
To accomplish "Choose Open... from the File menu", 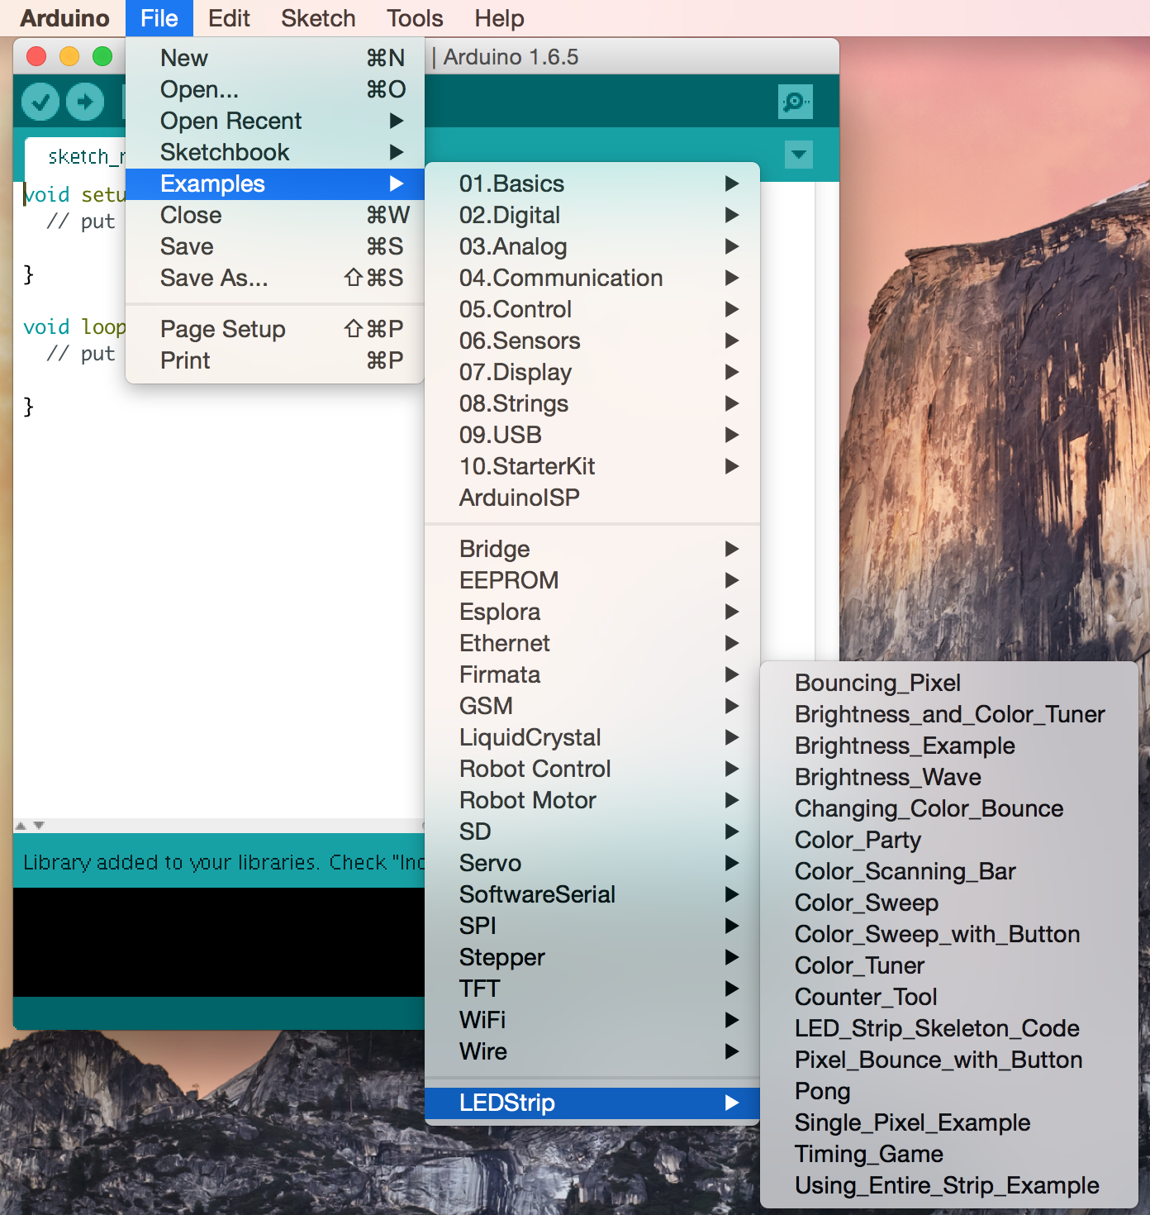I will [275, 89].
